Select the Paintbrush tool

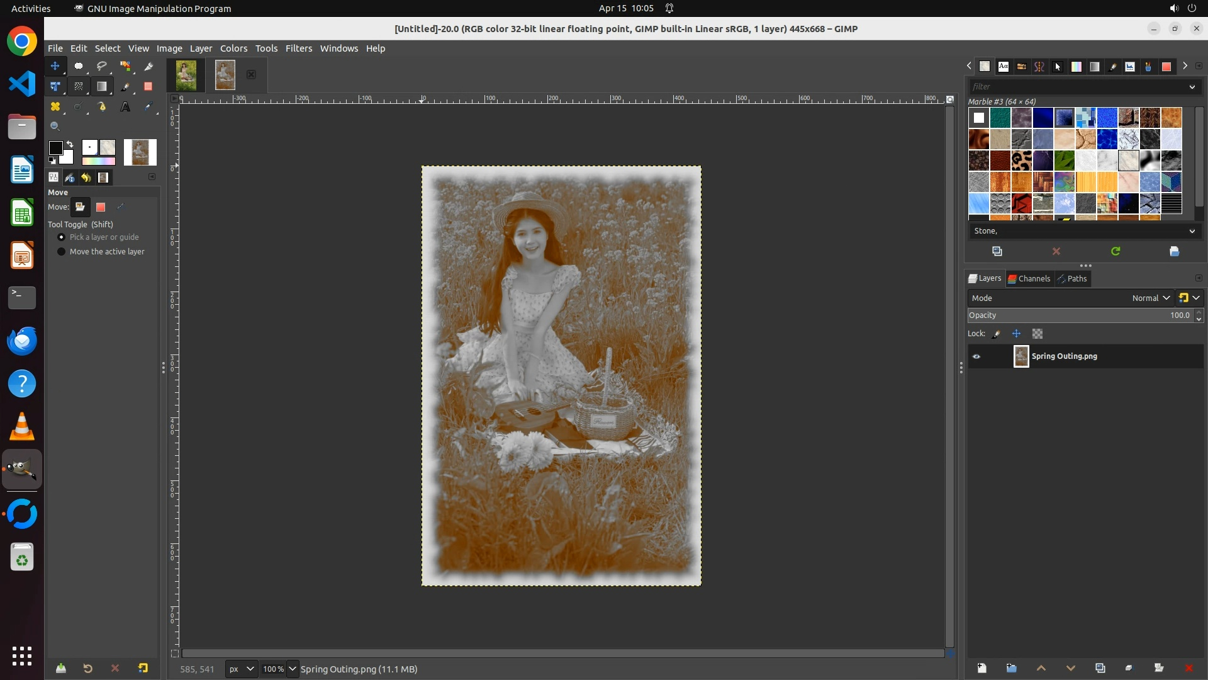tap(125, 86)
